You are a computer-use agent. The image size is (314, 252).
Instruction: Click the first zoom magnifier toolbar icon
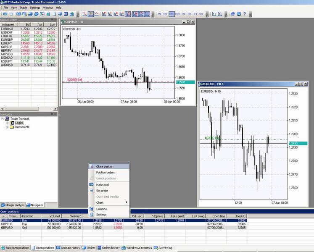[x=214, y=14]
